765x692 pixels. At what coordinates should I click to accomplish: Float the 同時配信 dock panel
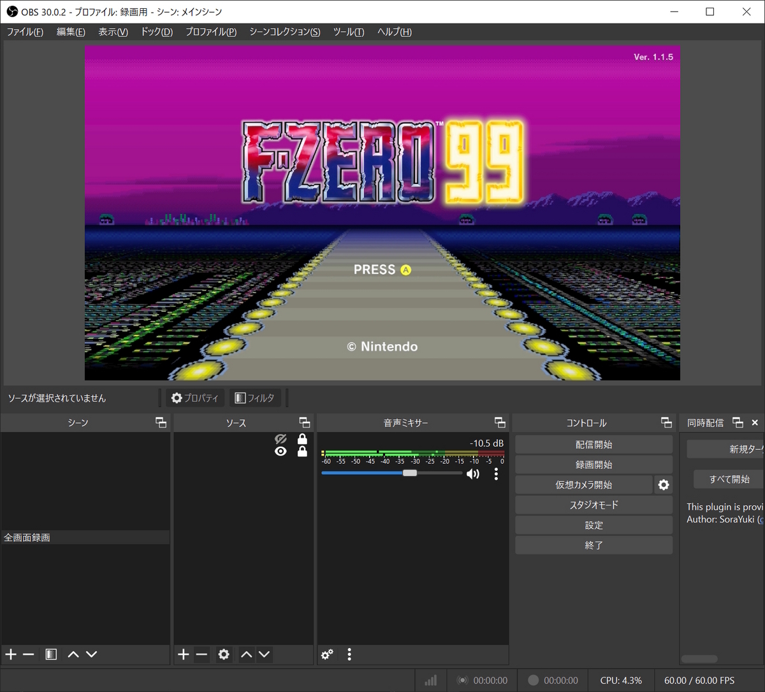tap(738, 422)
